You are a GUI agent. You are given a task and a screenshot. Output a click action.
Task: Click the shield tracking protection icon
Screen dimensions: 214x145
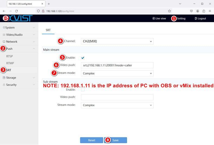click(x=38, y=11)
